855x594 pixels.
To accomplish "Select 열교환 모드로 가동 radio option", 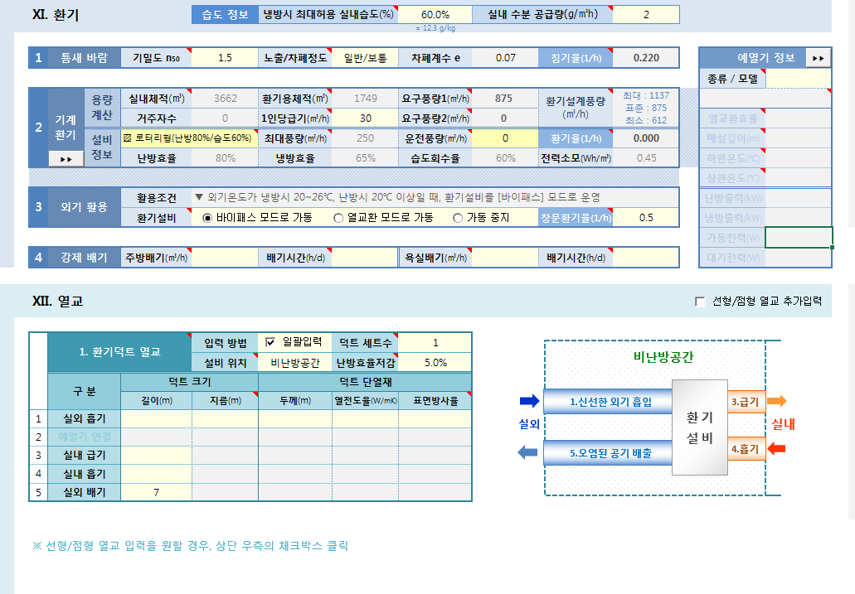I will tap(338, 218).
